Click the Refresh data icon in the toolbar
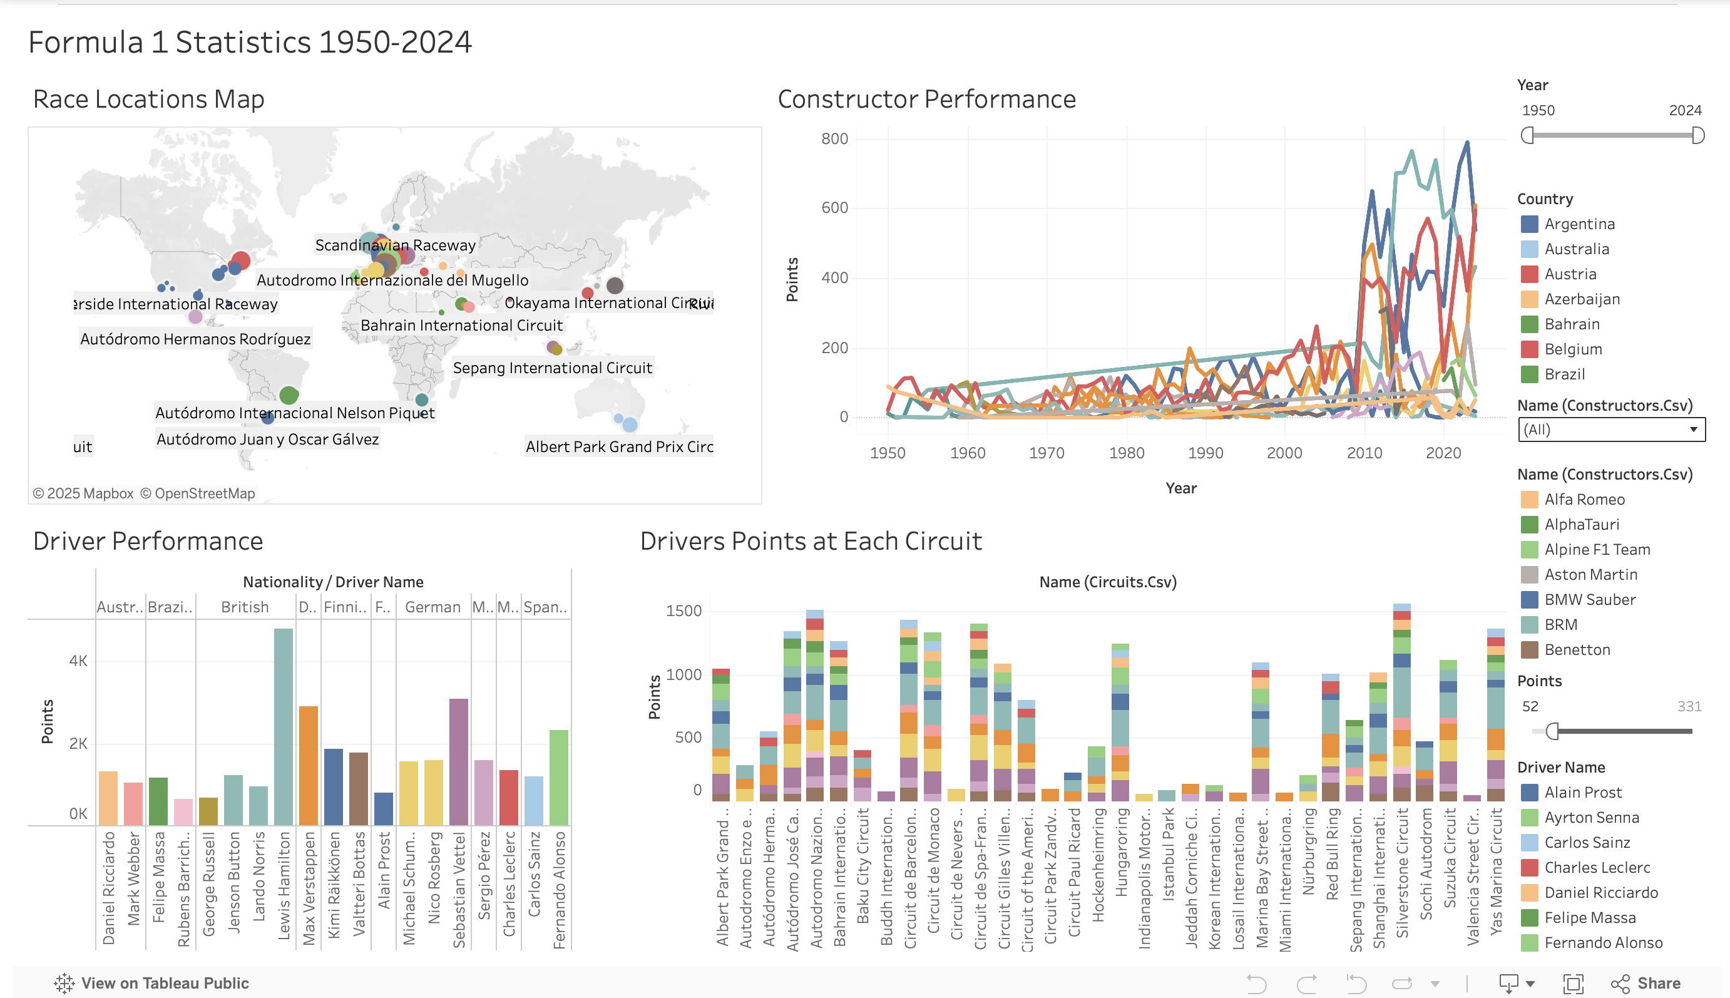 tap(1406, 984)
